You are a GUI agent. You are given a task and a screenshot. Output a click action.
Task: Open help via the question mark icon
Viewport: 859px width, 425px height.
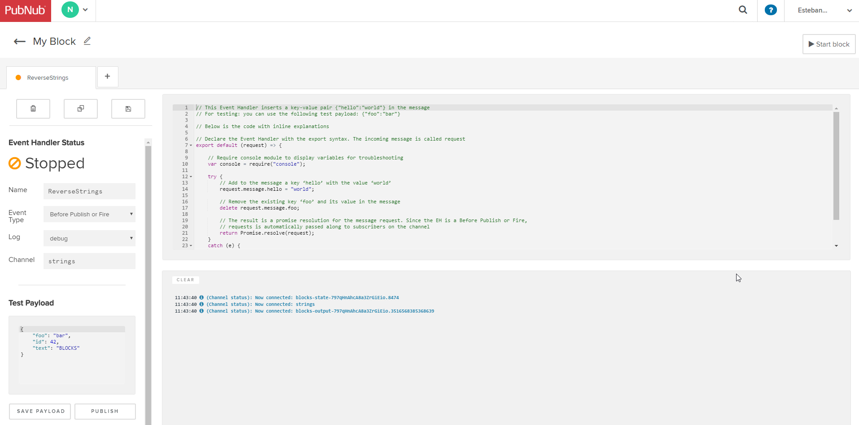click(x=771, y=10)
